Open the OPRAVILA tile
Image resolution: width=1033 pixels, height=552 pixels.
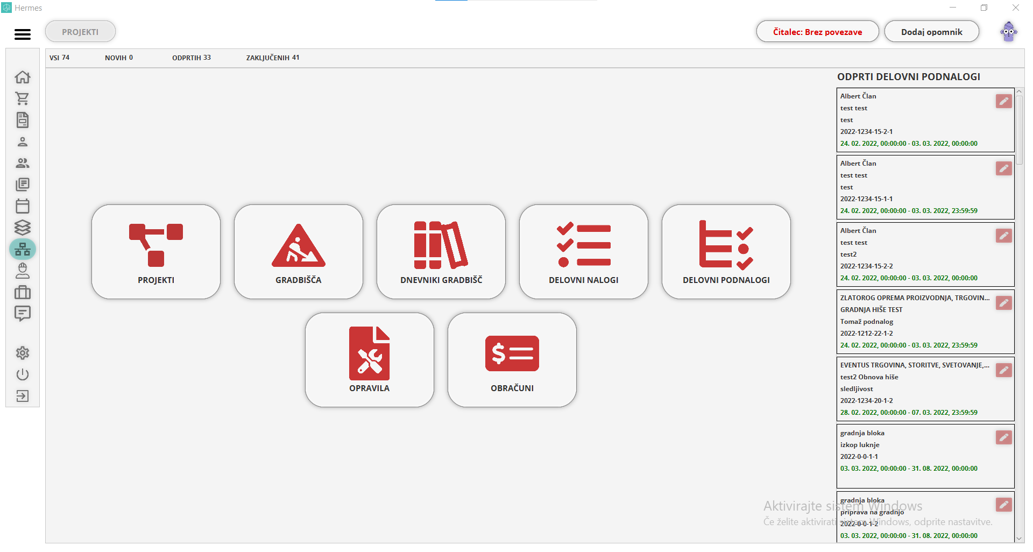click(370, 360)
